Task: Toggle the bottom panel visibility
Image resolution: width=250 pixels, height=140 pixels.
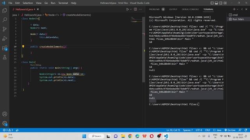Action: pos(216,3)
